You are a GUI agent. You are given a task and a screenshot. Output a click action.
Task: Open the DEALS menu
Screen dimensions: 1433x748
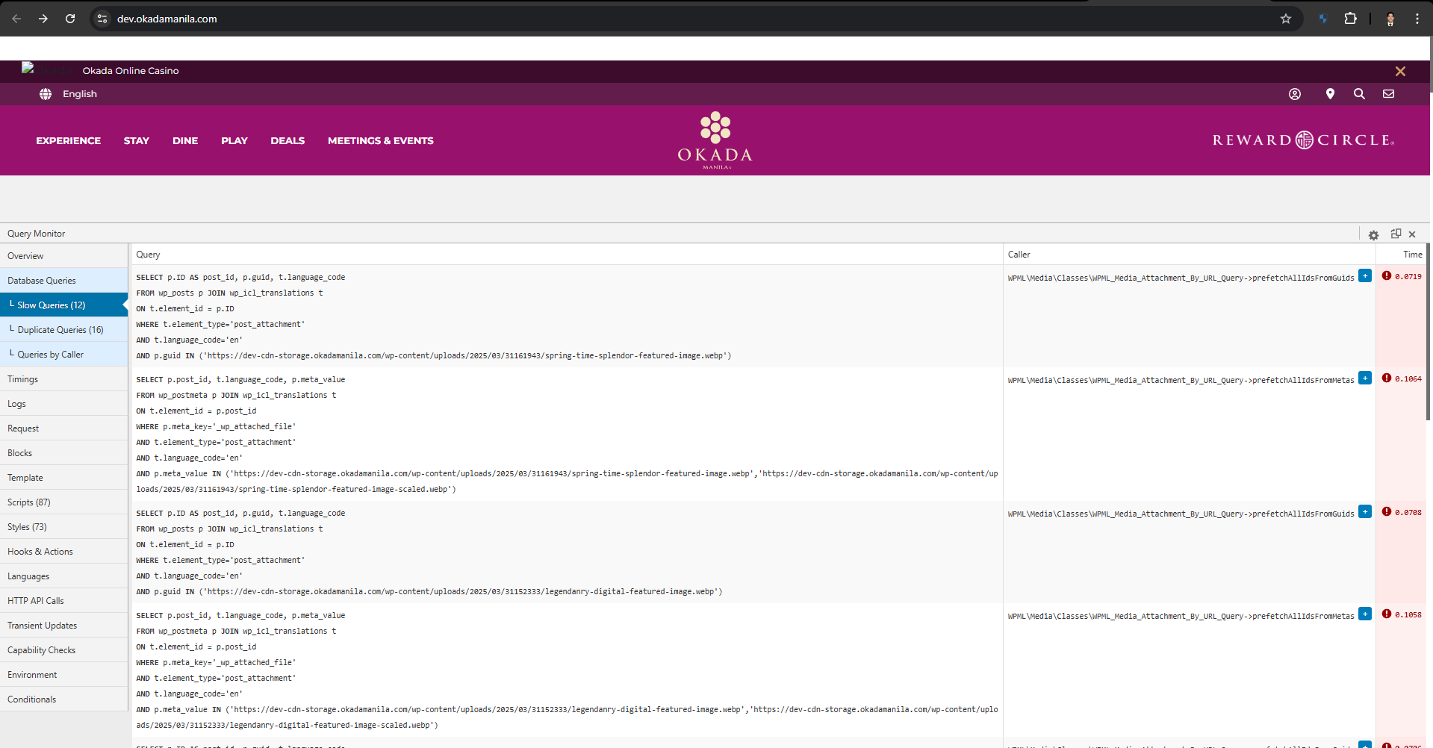(287, 140)
